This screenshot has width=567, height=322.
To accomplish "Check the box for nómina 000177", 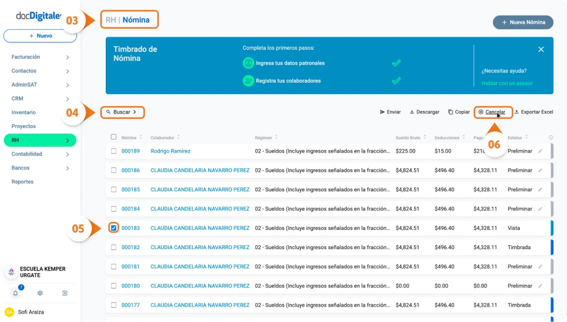I will click(x=114, y=305).
